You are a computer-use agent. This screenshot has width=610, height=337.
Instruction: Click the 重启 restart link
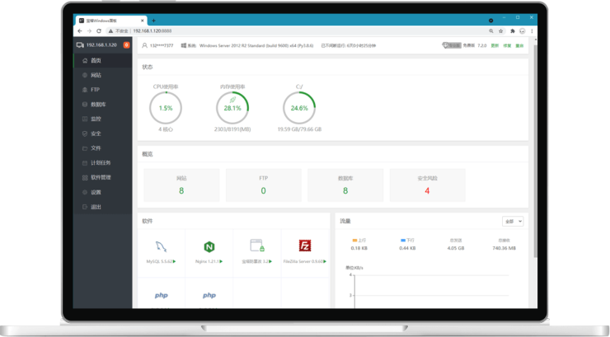519,45
